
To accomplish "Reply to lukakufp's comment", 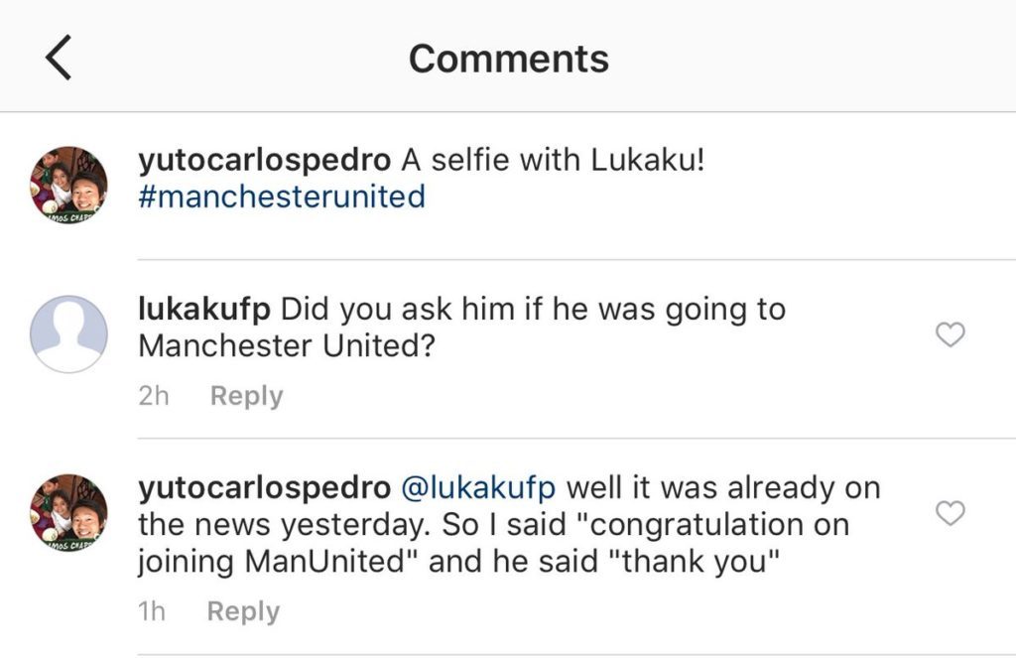I will (x=246, y=396).
